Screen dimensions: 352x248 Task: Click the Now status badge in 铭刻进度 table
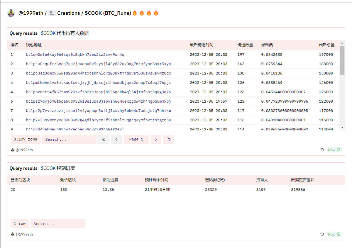point(334,234)
